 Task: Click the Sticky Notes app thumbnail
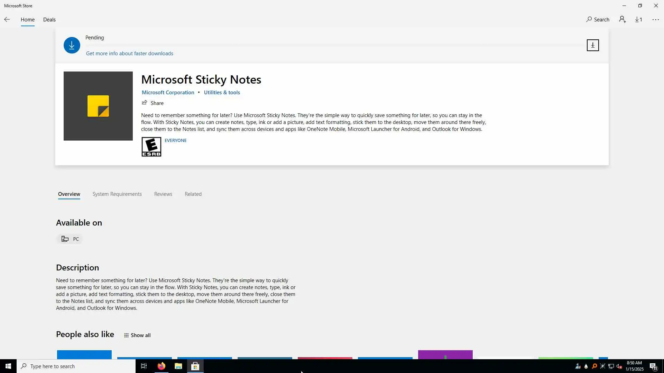98,106
